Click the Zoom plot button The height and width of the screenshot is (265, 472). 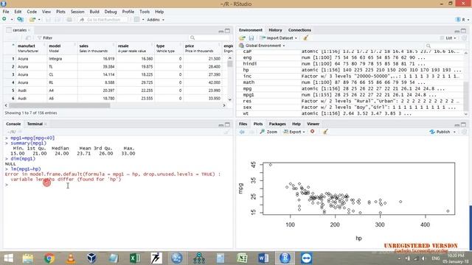pyautogui.click(x=268, y=132)
